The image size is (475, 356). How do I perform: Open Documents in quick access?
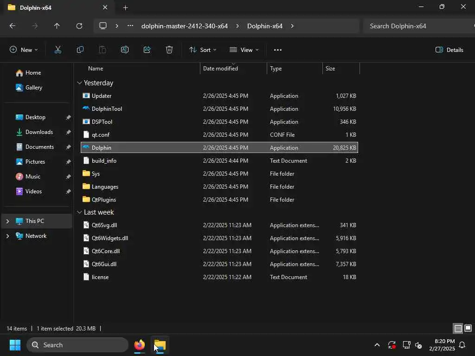[37, 147]
